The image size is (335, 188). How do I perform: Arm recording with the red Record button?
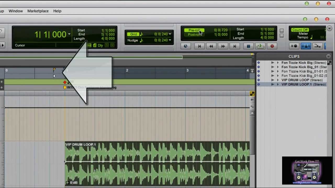(x=272, y=46)
